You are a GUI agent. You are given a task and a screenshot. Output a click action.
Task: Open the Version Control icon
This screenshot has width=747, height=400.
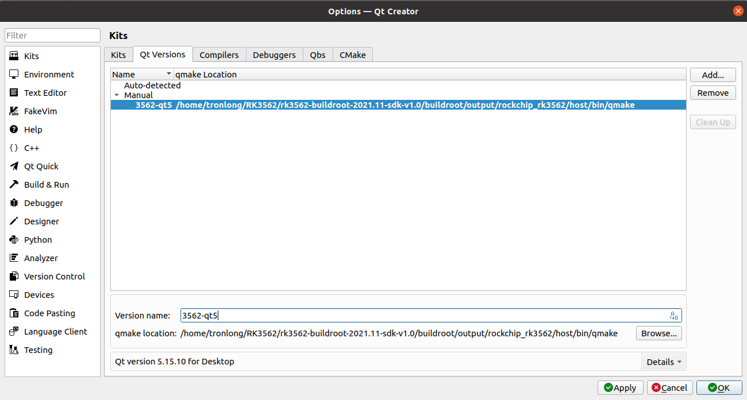(x=14, y=277)
